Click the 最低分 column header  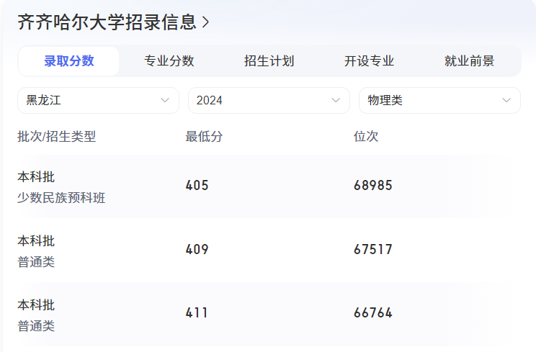pyautogui.click(x=204, y=137)
